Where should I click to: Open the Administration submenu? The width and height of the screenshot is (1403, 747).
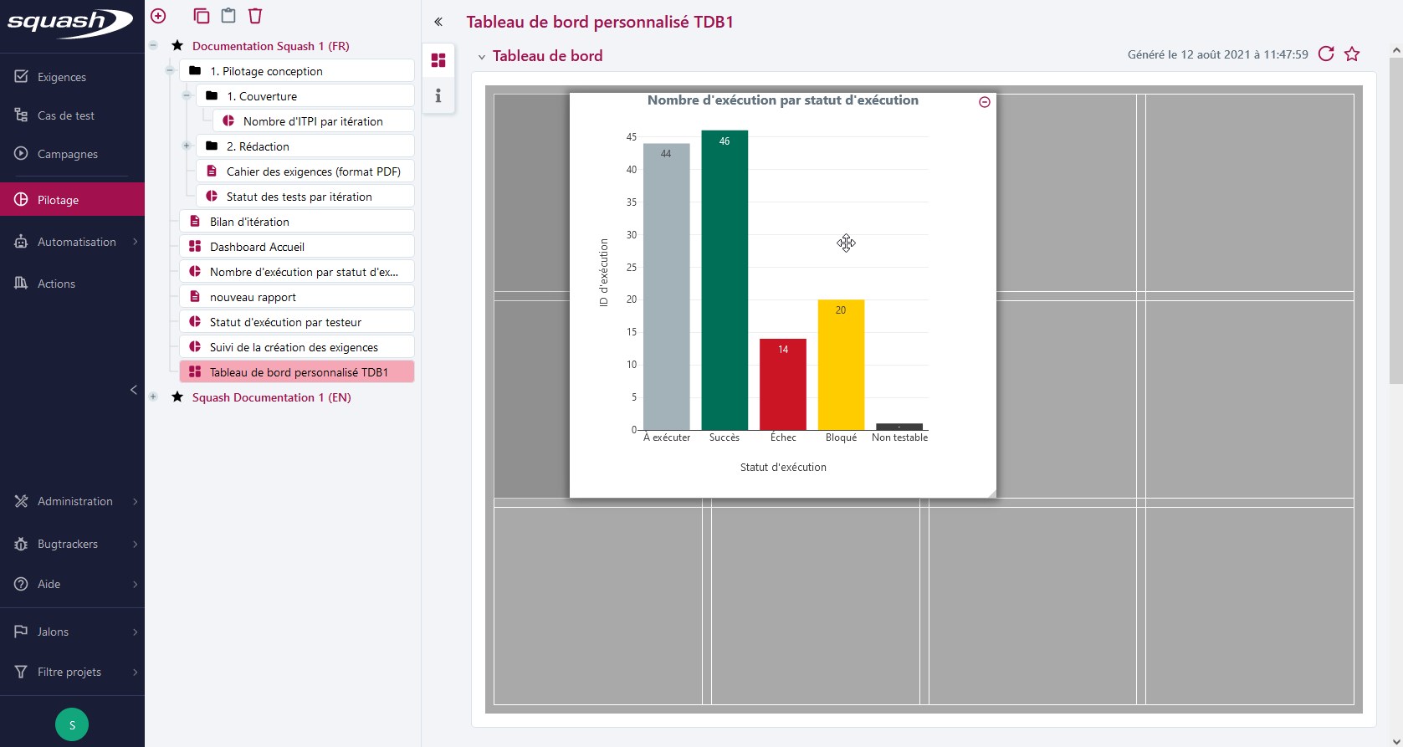[x=75, y=501]
